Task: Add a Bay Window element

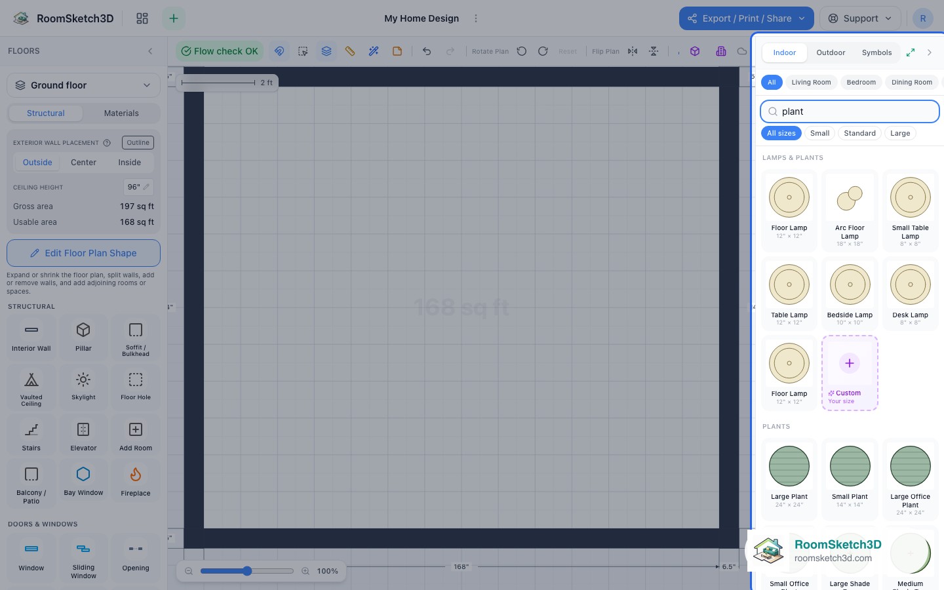Action: coord(83,482)
